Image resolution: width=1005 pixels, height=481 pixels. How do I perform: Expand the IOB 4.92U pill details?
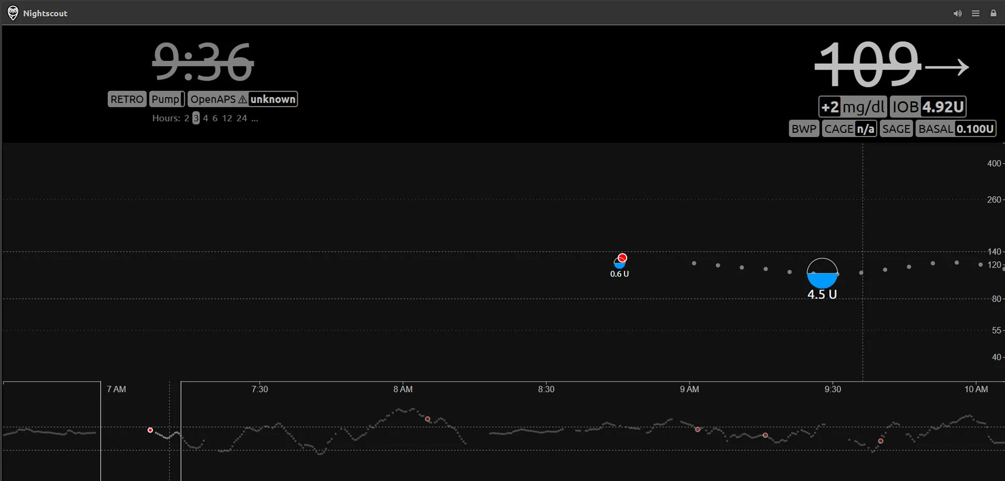point(928,107)
